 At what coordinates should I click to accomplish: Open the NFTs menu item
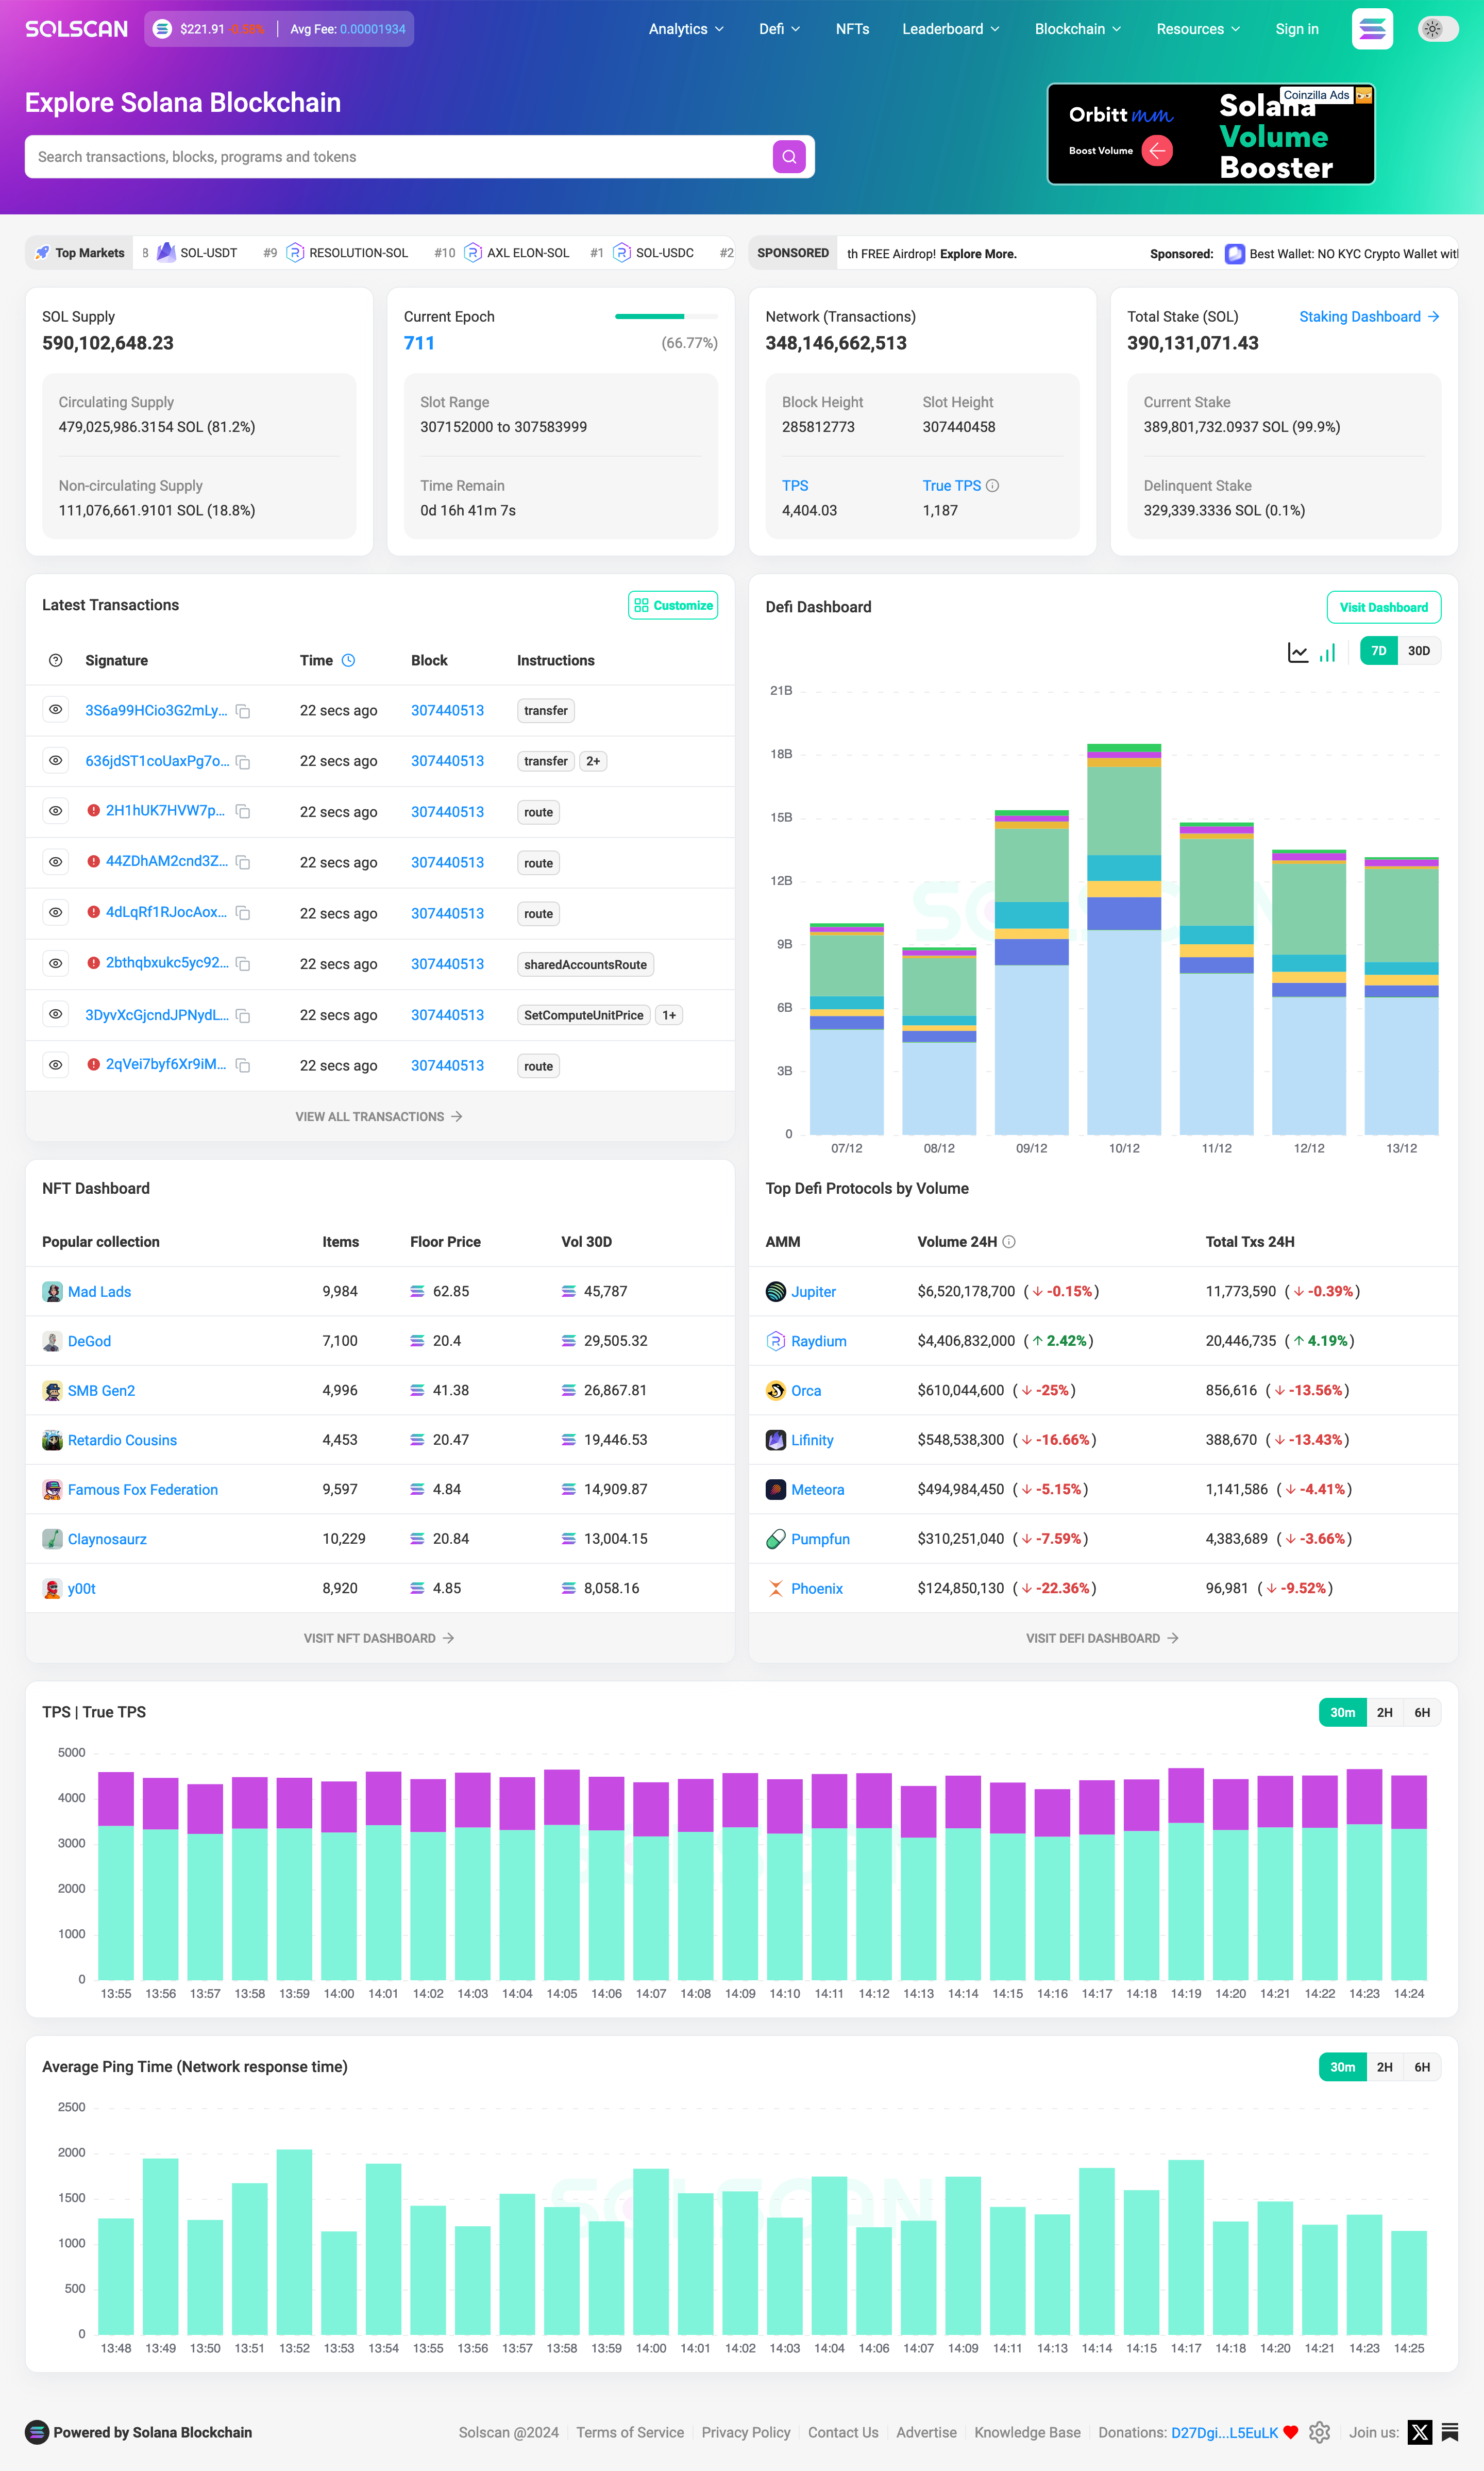[852, 29]
